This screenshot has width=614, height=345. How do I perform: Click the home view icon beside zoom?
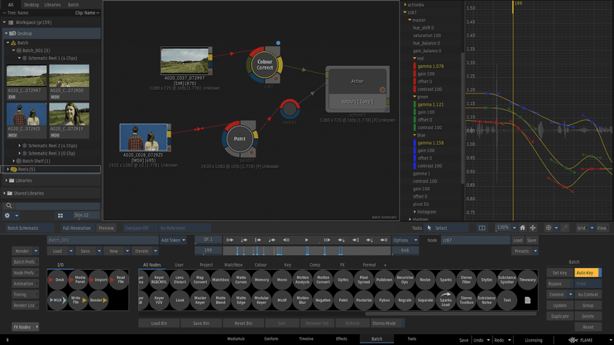[x=522, y=228]
